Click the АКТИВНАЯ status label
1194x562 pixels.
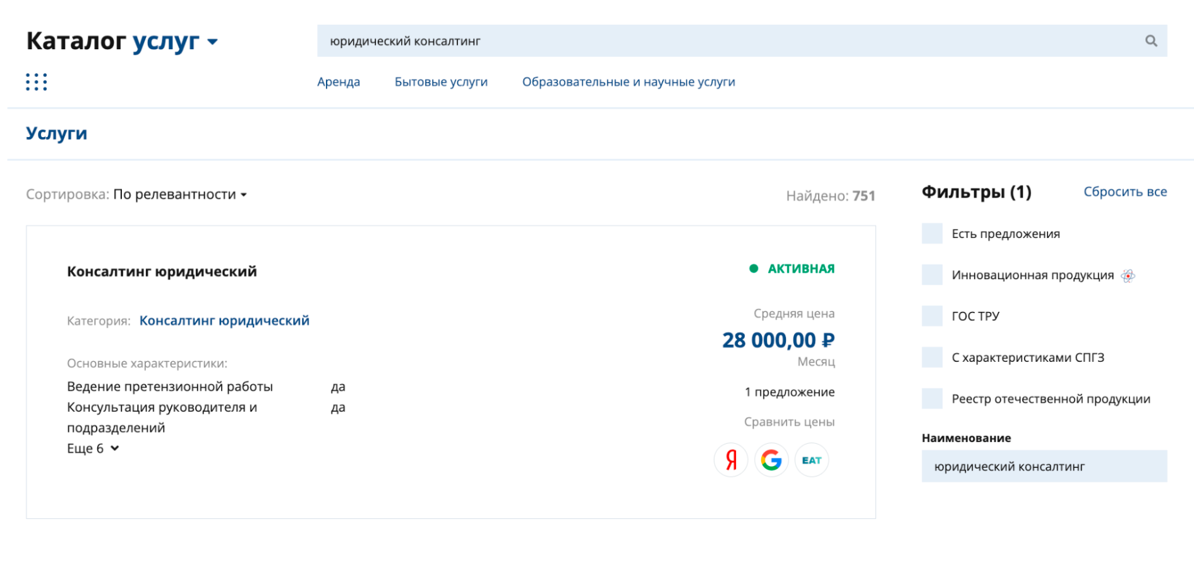tap(801, 269)
